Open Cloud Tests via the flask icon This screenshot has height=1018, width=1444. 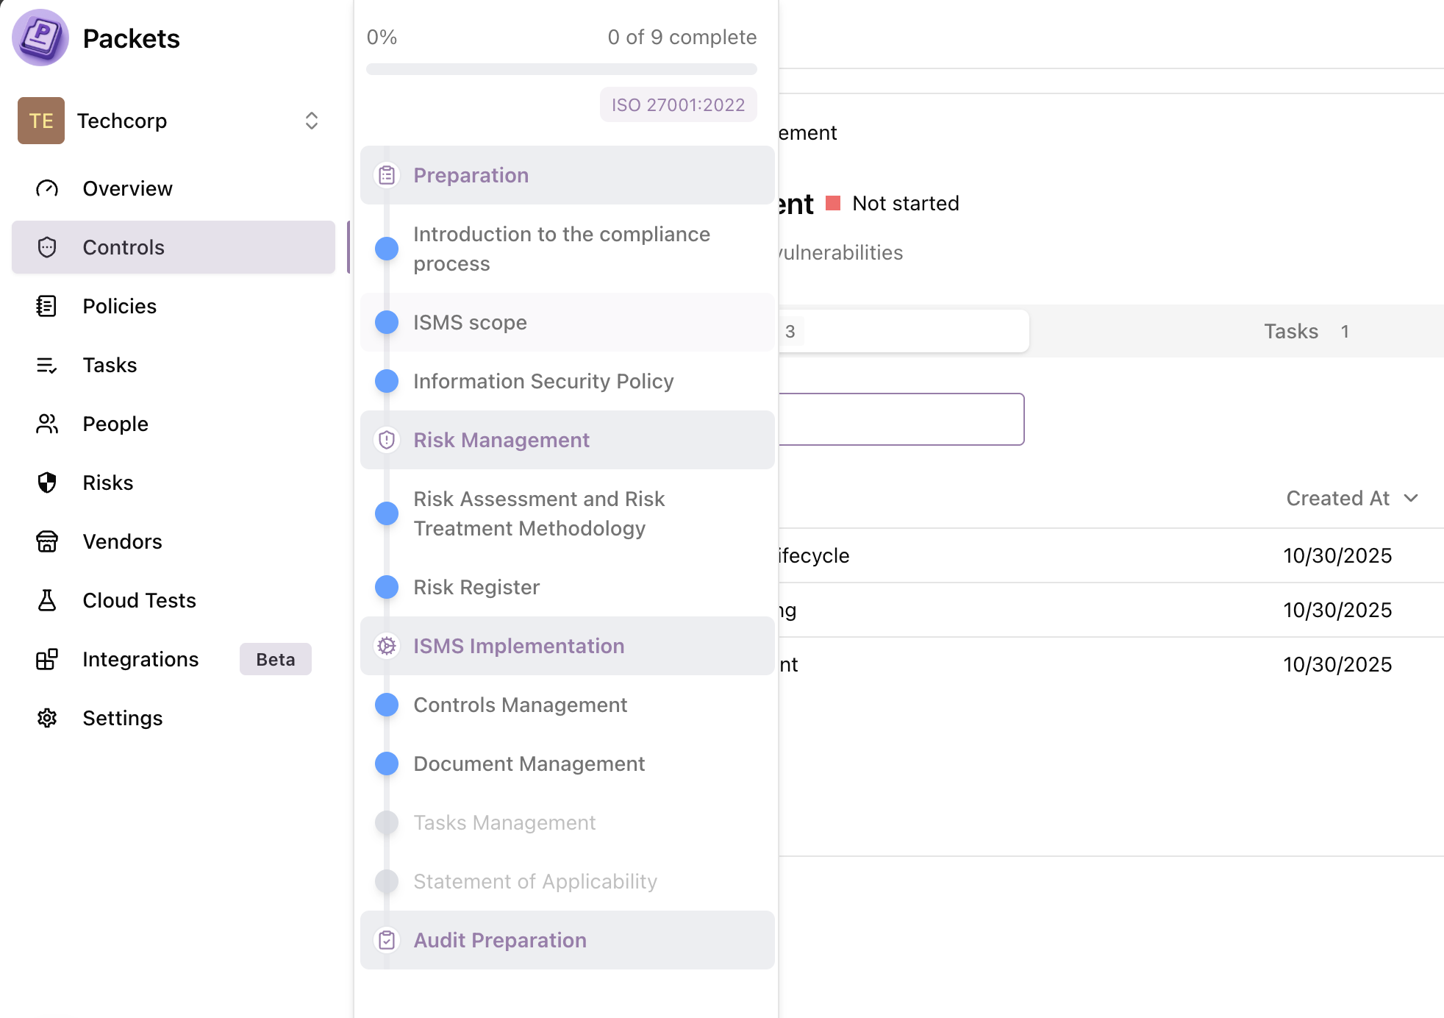coord(46,601)
